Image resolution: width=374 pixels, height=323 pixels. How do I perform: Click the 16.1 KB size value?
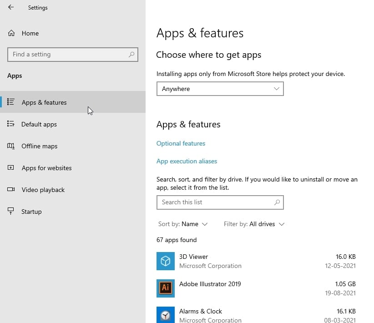point(346,311)
